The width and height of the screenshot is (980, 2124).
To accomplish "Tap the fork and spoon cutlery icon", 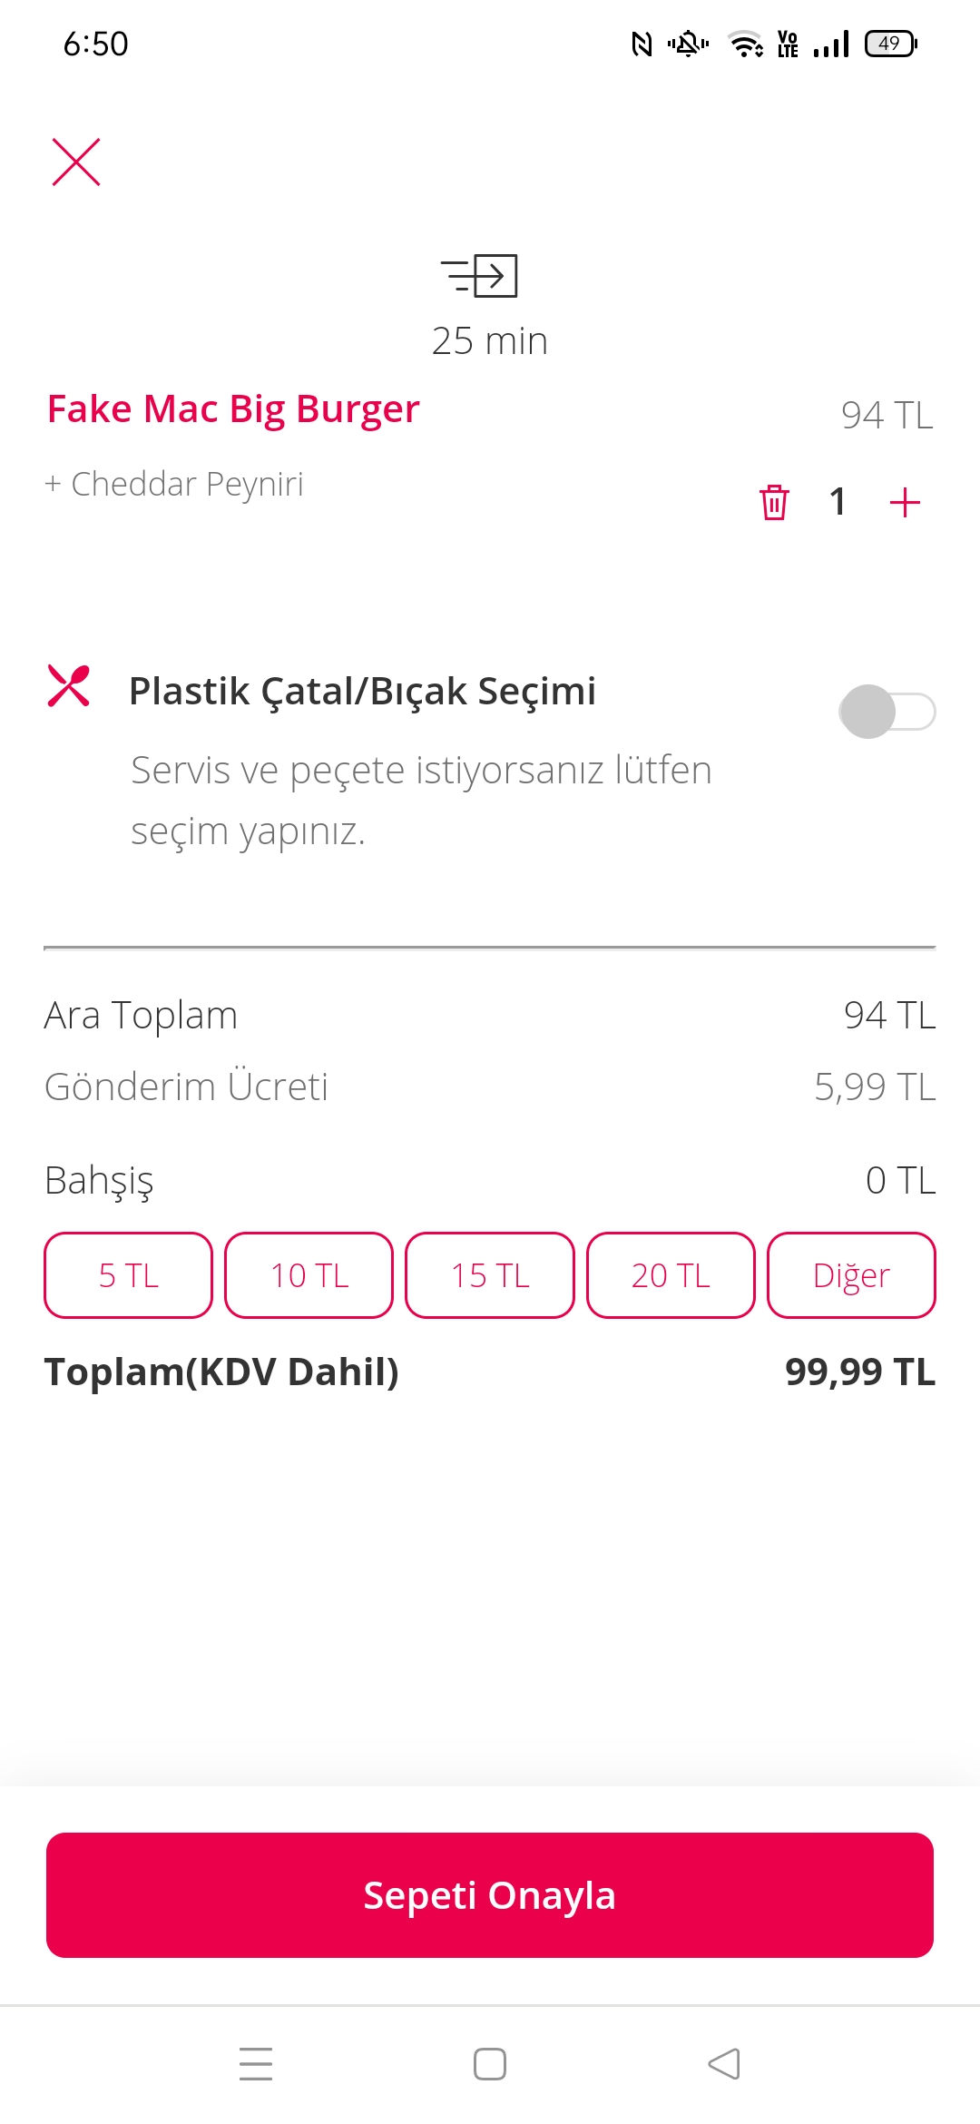I will pyautogui.click(x=69, y=686).
